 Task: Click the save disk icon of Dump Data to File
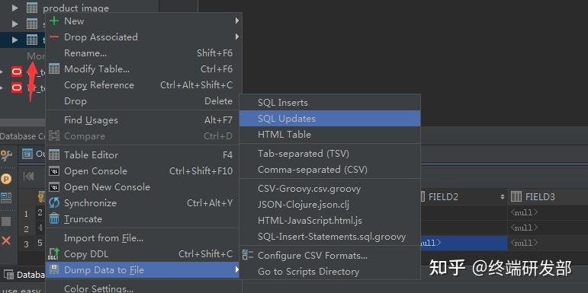tap(54, 270)
